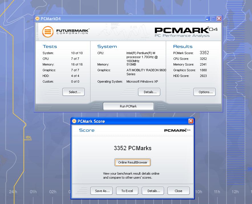Click the HDD Score value 2923

coord(203,76)
